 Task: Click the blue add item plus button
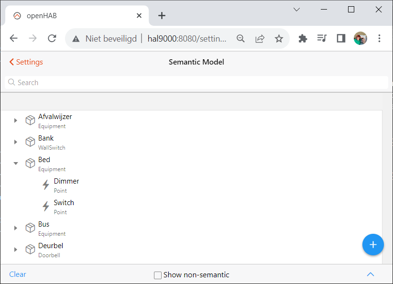[x=373, y=244]
